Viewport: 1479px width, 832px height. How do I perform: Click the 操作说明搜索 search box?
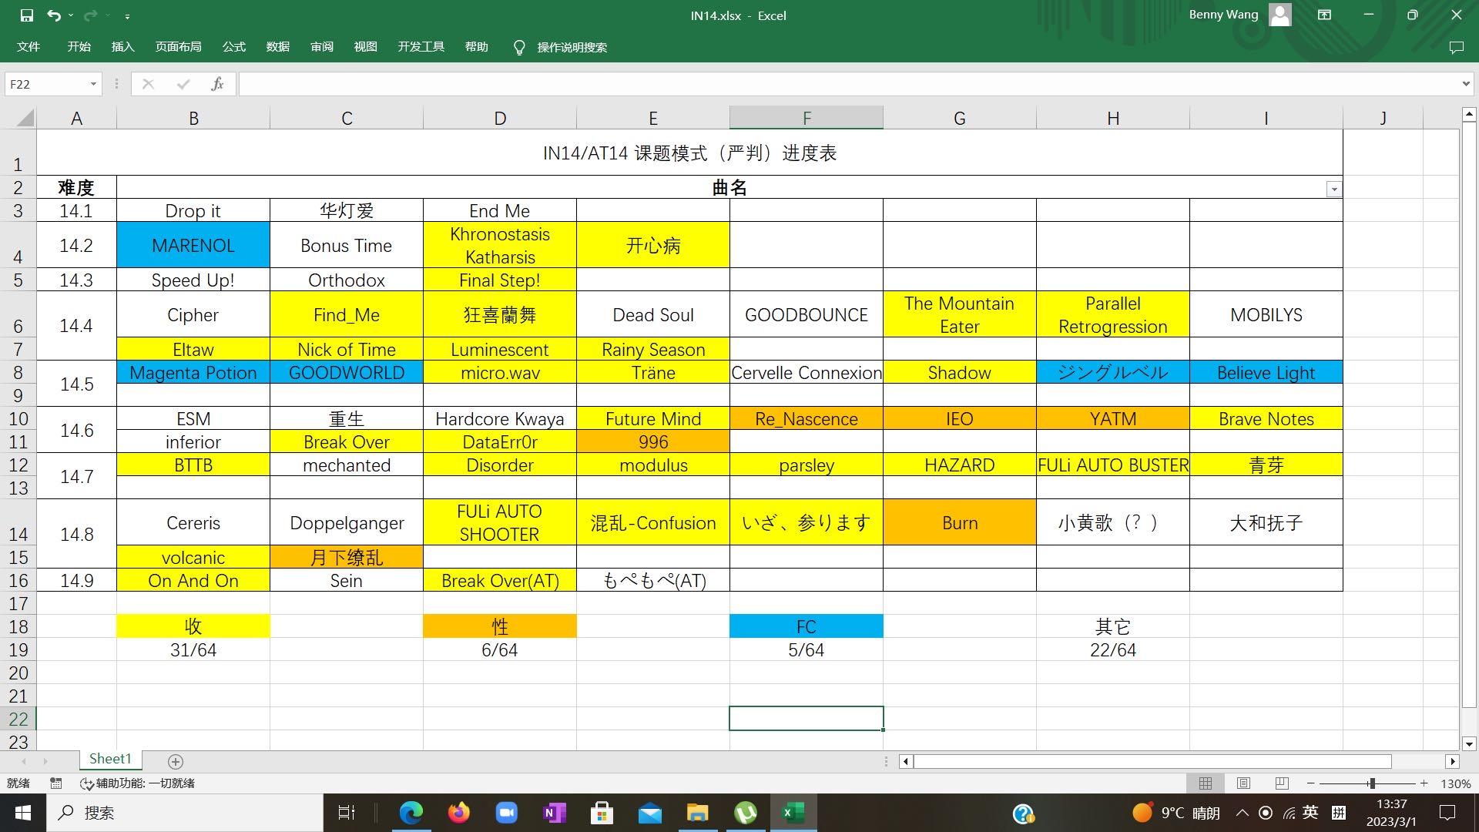pyautogui.click(x=572, y=48)
